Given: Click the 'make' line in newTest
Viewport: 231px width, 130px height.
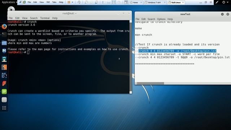Looking at the screenshot, I should pos(139,28).
